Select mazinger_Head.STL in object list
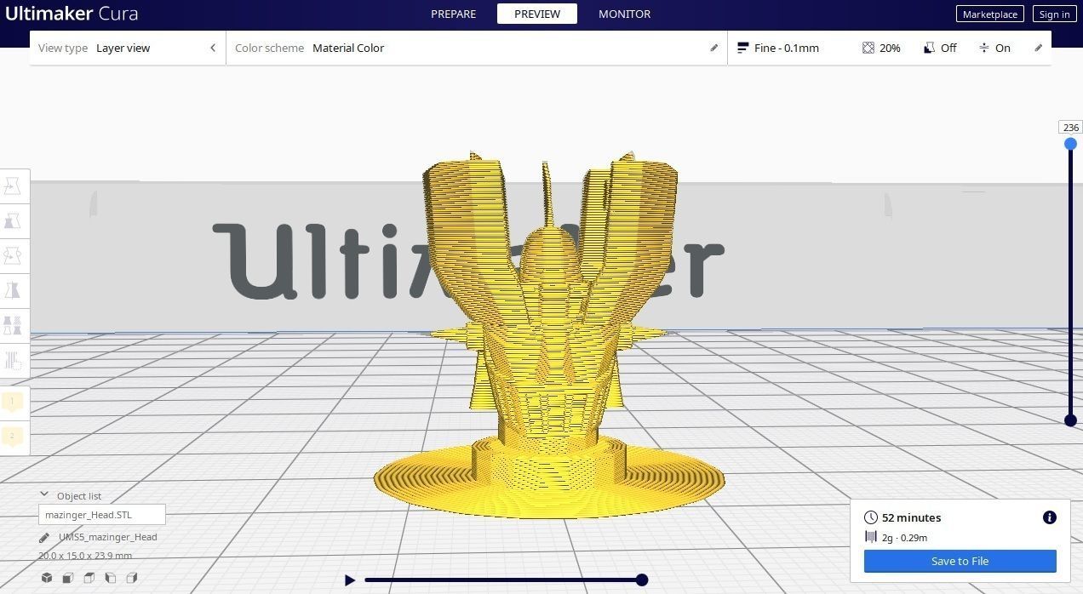1083x594 pixels. coord(102,515)
